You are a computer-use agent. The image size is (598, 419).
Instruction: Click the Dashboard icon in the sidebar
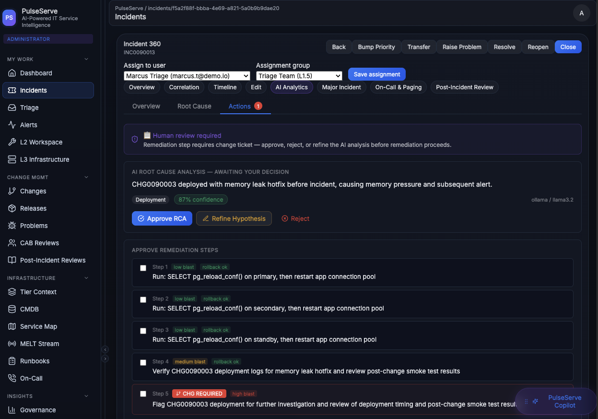pos(12,73)
